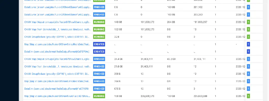Click the green task badge on the 156 GB row
The height and width of the screenshot is (101, 269).
point(248,96)
